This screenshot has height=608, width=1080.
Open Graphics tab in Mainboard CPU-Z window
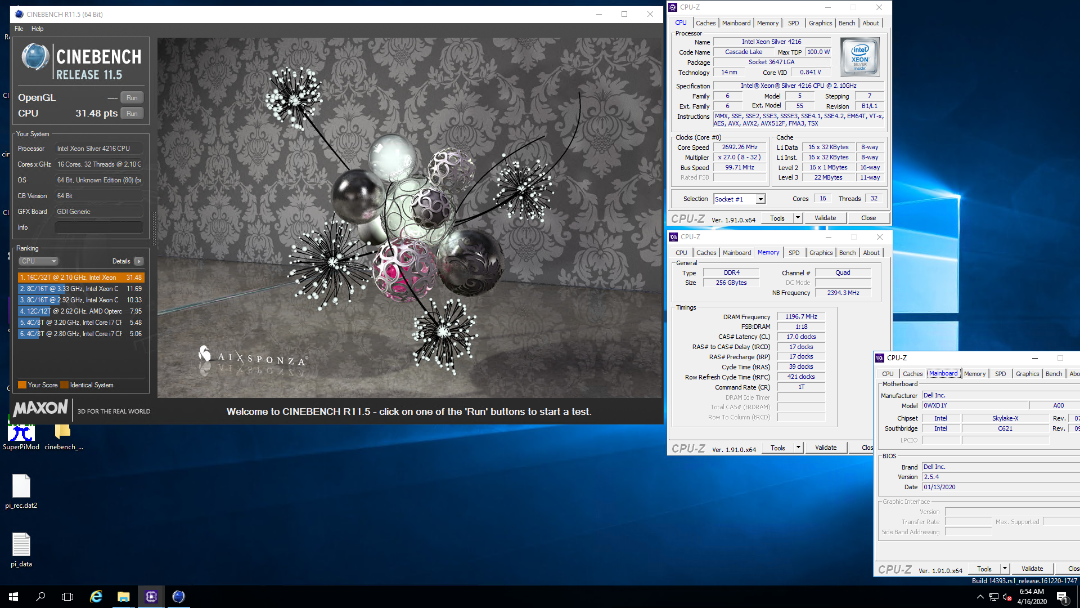coord(1027,374)
